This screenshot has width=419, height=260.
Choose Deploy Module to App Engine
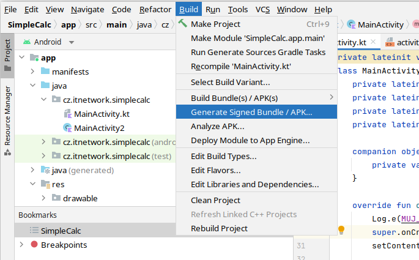point(256,140)
